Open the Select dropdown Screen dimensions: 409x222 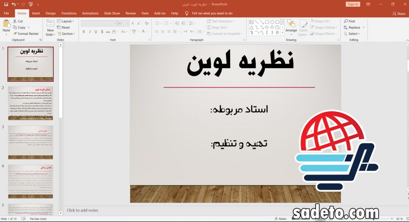pyautogui.click(x=351, y=34)
